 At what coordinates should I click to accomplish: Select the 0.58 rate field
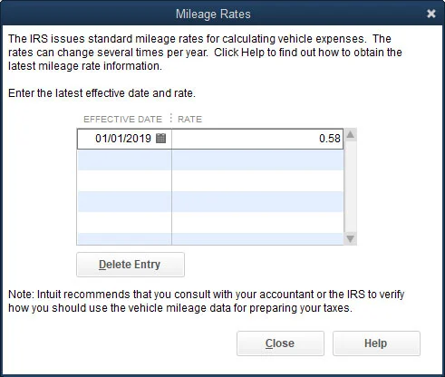[257, 139]
